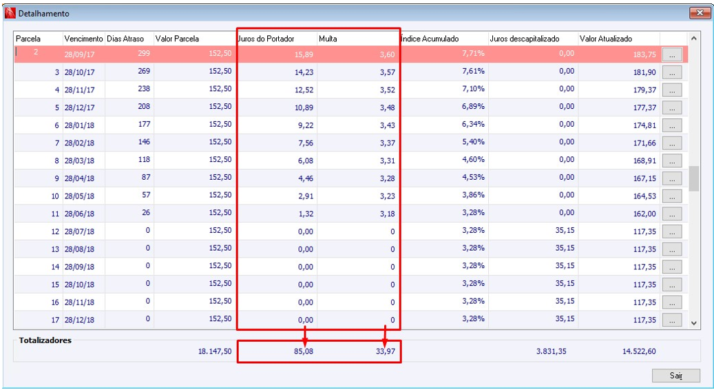Click the Detalhamento title bar app icon
714x390 pixels.
10,13
